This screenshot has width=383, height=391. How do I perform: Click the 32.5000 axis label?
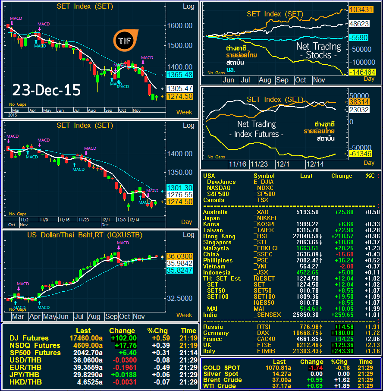(180, 298)
